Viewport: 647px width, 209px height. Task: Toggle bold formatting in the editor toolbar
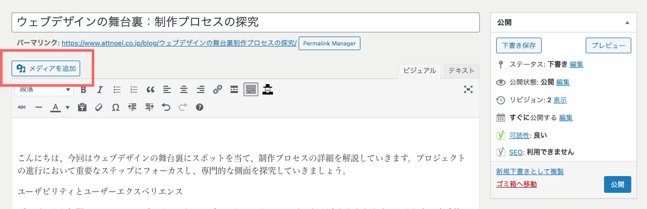click(x=83, y=89)
